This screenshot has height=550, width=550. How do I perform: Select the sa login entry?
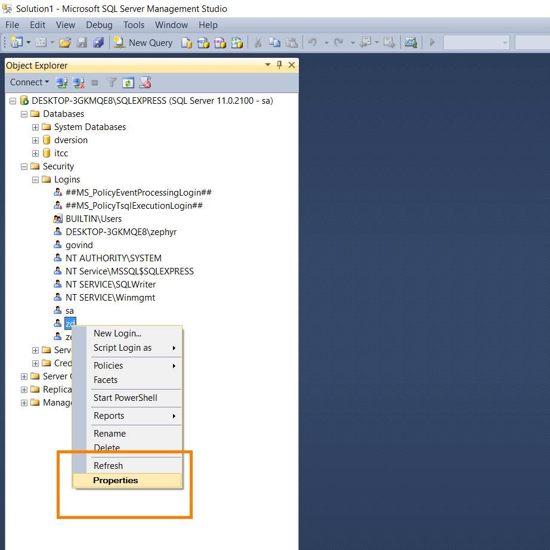(x=70, y=311)
